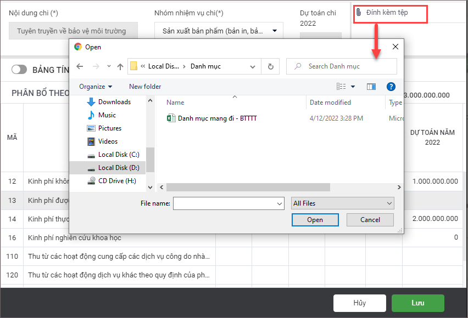This screenshot has width=468, height=318.
Task: Click the Cancel button in dialog
Action: coord(370,220)
